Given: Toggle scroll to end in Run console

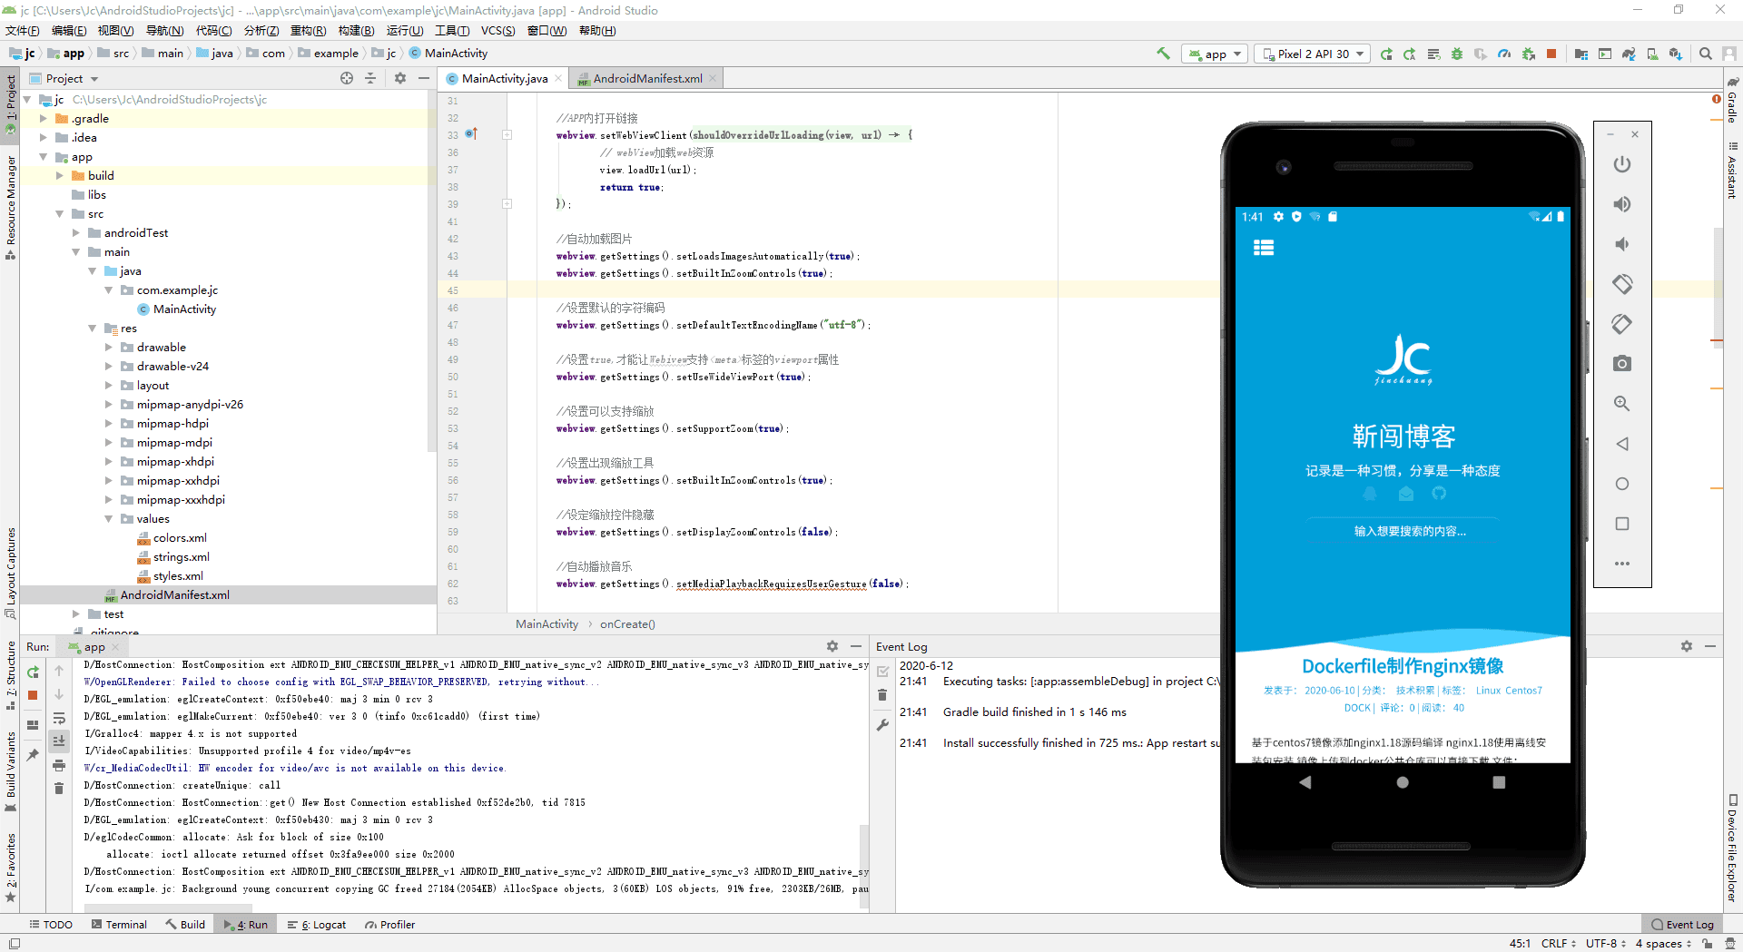Looking at the screenshot, I should point(59,741).
